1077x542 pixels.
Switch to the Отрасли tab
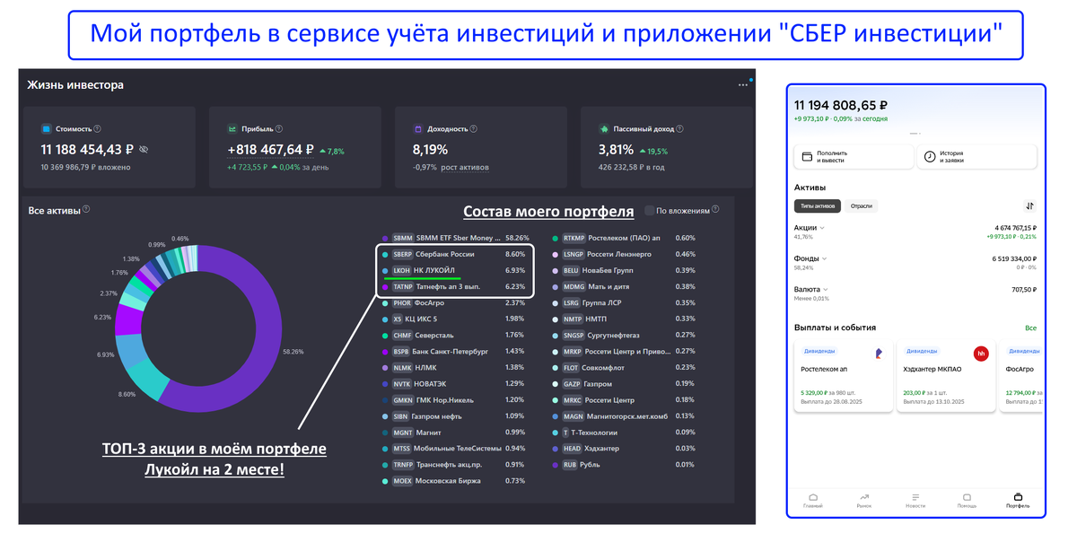tap(861, 205)
